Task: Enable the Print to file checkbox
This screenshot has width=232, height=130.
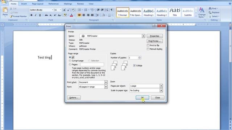Action: pyautogui.click(x=148, y=45)
